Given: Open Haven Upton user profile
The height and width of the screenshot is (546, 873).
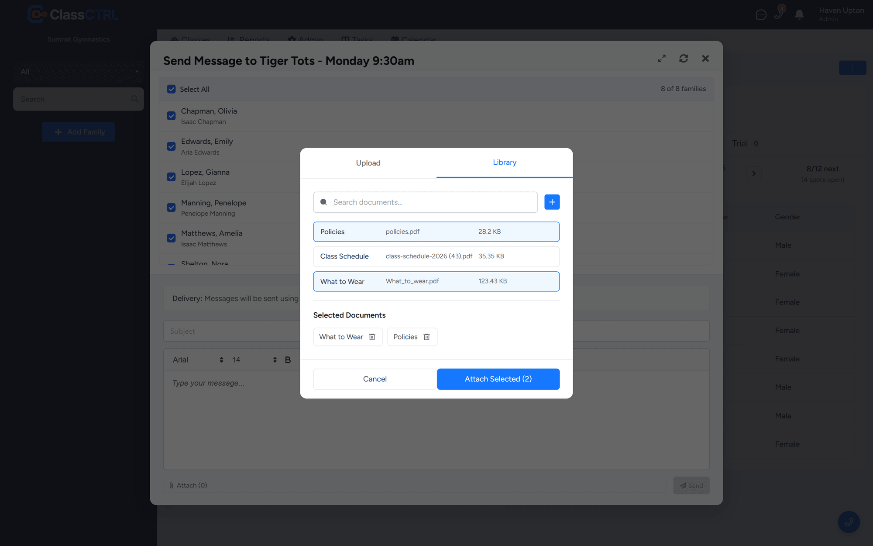Looking at the screenshot, I should coord(841,14).
